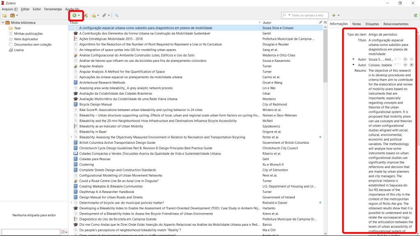This screenshot has height=236, width=420.
Task: Click the green New Item button
Action: point(74,16)
